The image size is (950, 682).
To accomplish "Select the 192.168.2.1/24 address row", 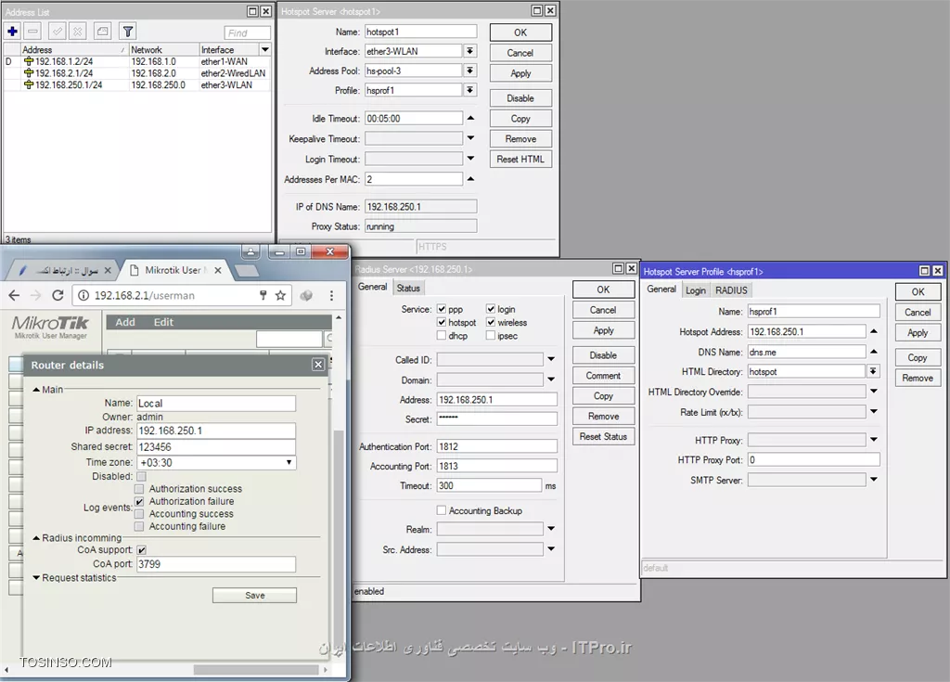I will 137,73.
